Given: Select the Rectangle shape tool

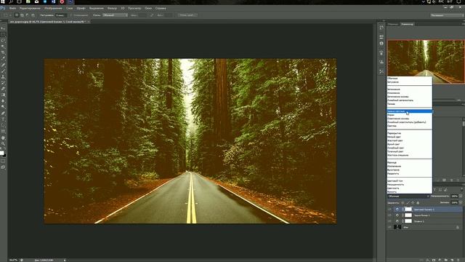Looking at the screenshot, I should coord(3,131).
